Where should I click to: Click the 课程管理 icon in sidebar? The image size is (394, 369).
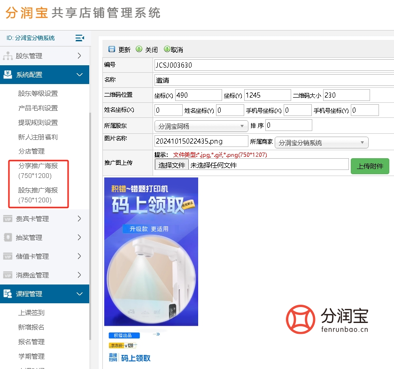tap(8, 293)
